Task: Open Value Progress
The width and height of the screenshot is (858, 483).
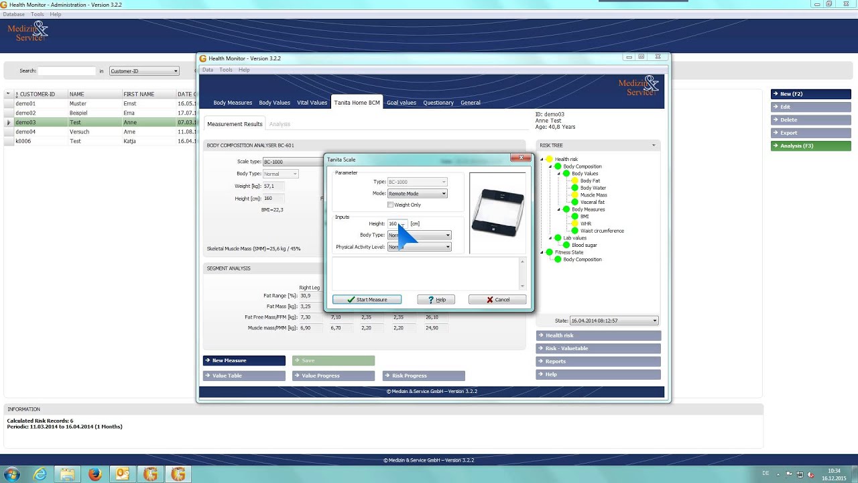Action: tap(333, 376)
